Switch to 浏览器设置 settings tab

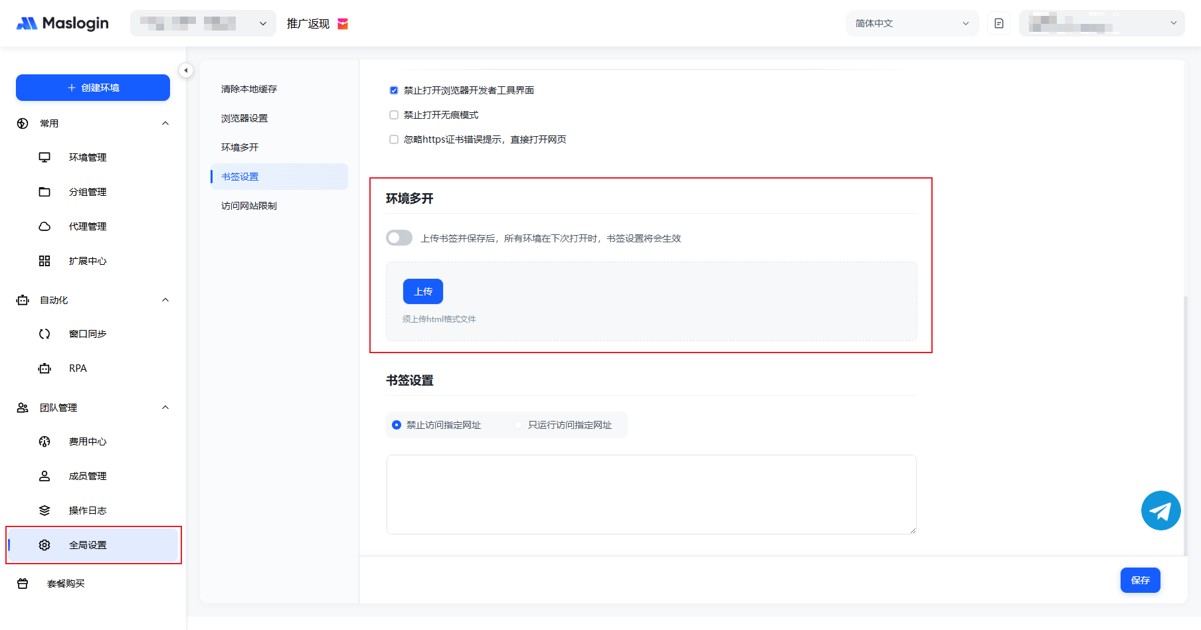(x=244, y=118)
